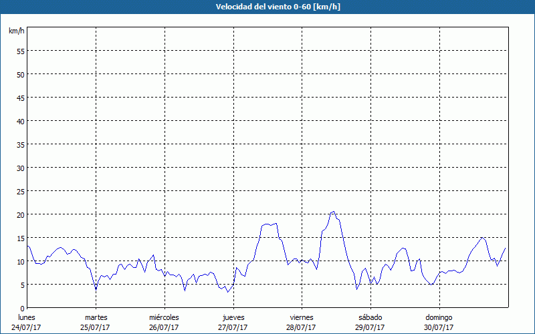Viewport: 535px width, 334px height.
Task: Select the sábado day label
Action: coord(370,317)
